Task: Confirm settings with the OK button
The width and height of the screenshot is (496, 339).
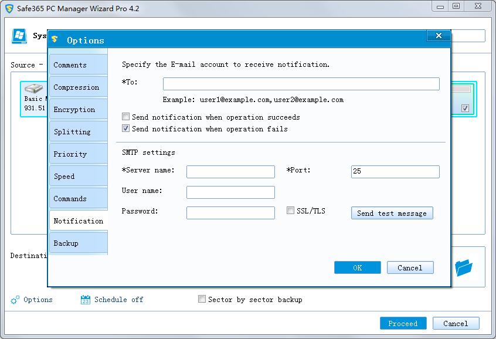Action: tap(357, 267)
